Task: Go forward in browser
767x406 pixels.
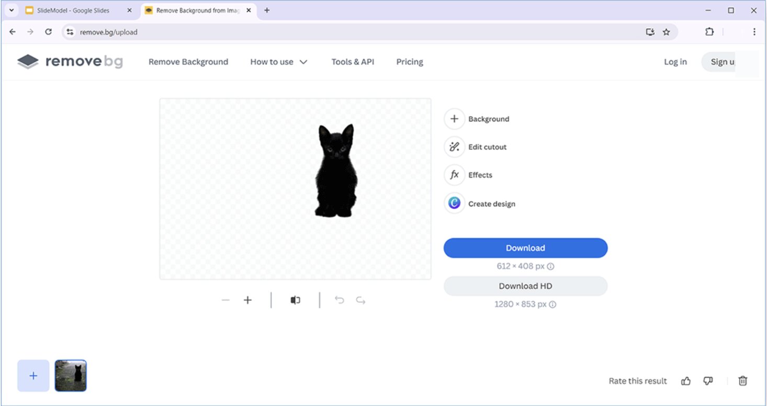Action: 30,32
